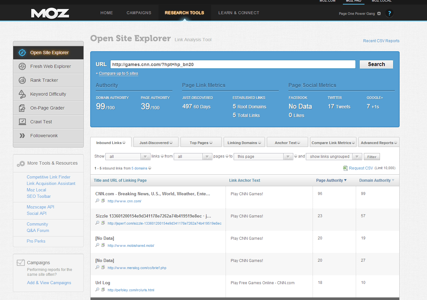The width and height of the screenshot is (427, 300).
Task: Open the SEO Toolbar link
Action: tap(39, 196)
